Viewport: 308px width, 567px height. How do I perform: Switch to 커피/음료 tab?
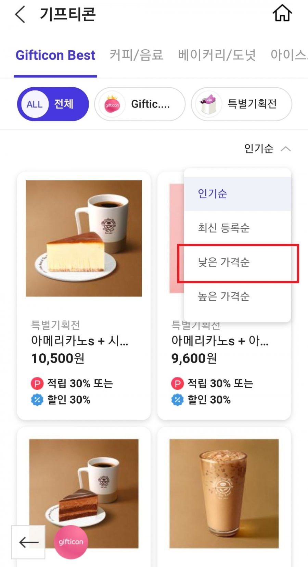point(136,55)
